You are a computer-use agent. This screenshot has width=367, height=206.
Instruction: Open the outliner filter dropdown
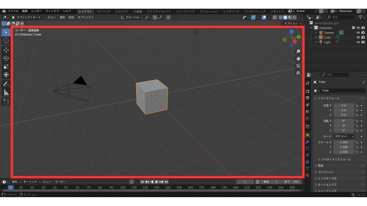362,17
